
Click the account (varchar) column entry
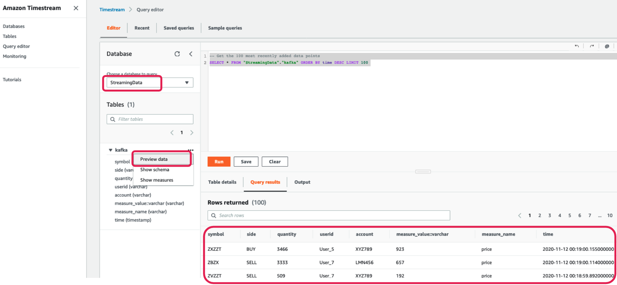(x=133, y=195)
